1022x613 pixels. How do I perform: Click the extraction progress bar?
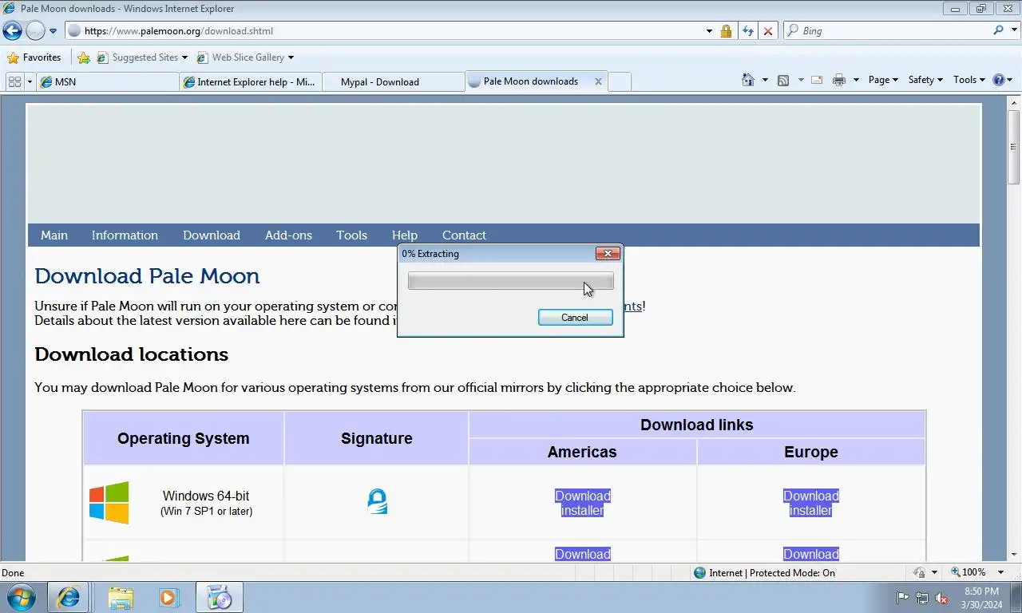510,281
